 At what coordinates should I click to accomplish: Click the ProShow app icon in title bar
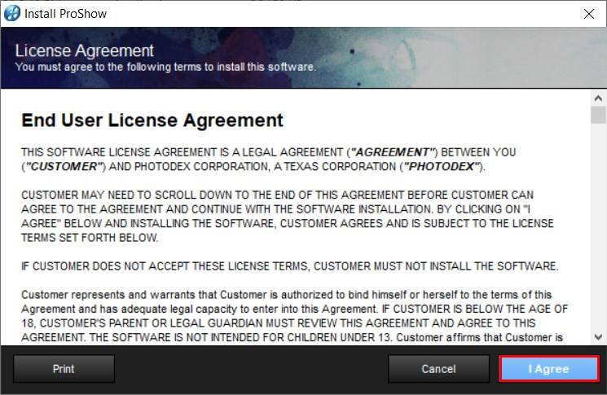(12, 14)
